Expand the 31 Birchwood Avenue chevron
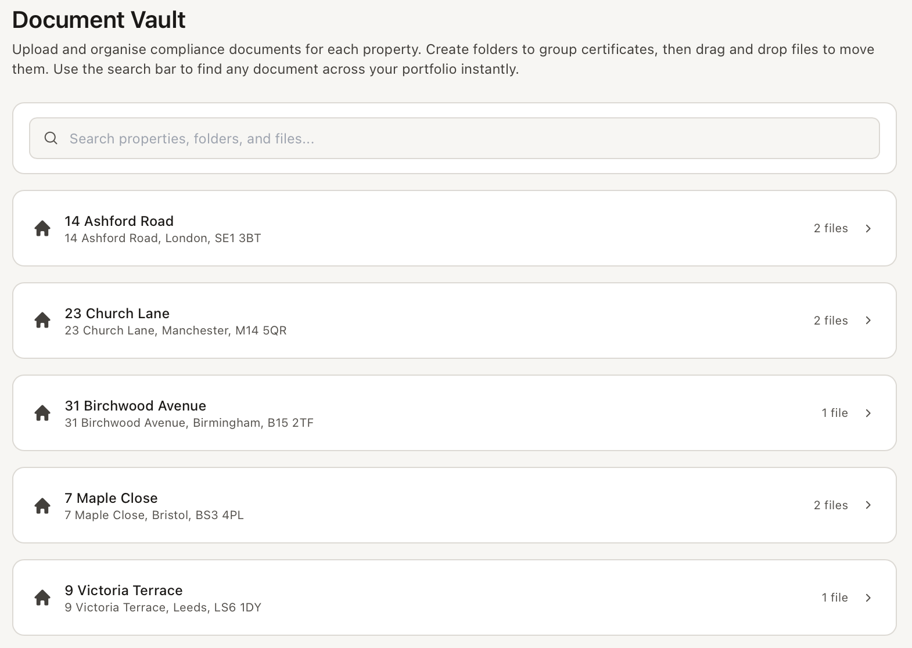This screenshot has width=912, height=648. [x=868, y=413]
